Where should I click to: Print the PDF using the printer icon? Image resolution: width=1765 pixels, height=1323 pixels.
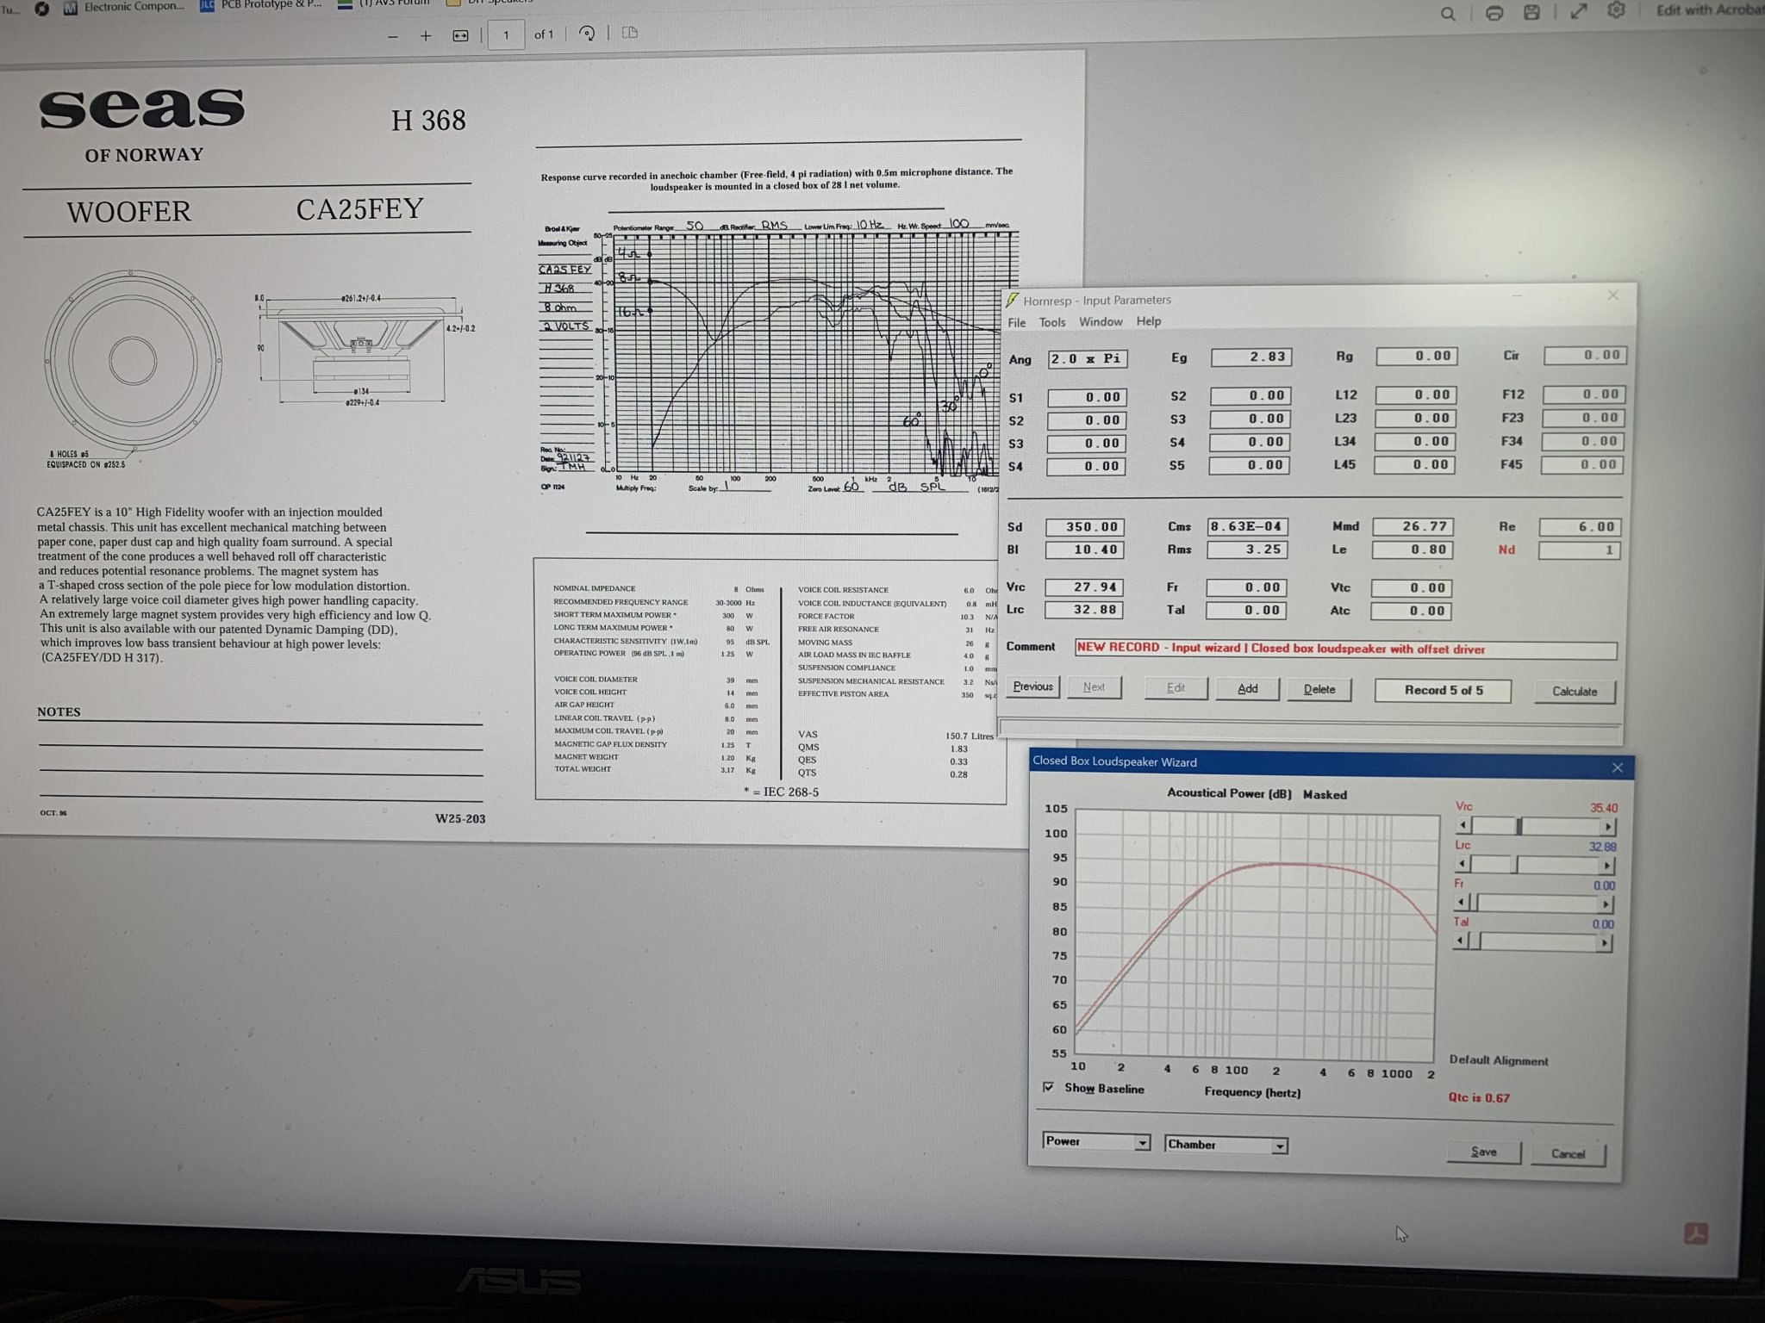[1494, 13]
